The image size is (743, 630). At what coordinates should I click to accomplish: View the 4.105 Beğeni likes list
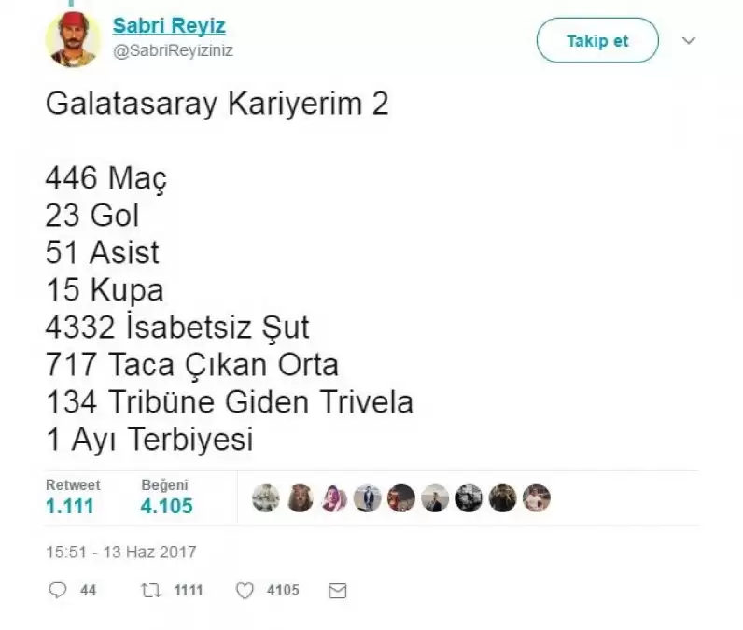point(167,506)
